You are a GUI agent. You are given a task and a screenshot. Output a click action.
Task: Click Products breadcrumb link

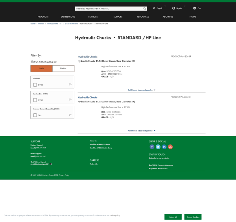pyautogui.click(x=41, y=24)
